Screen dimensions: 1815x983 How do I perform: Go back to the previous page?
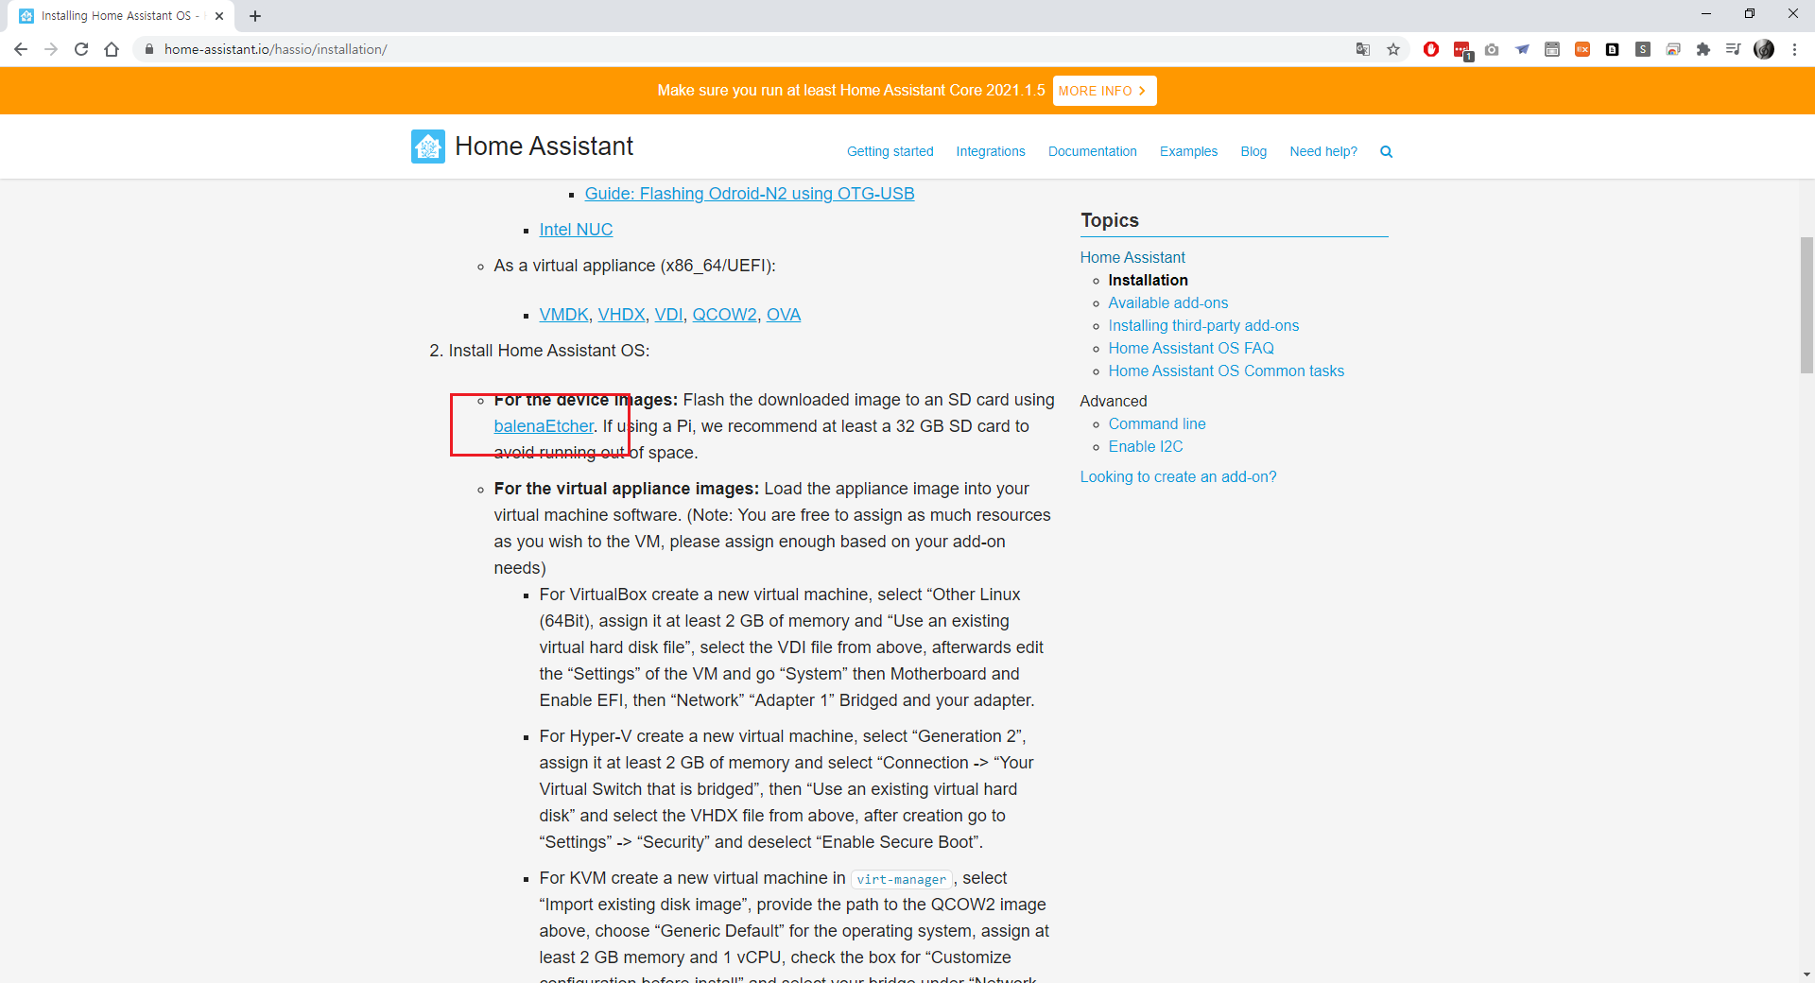tap(21, 49)
